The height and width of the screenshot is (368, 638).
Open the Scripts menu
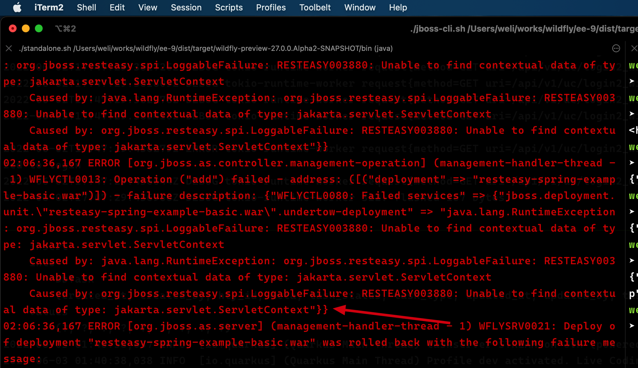[229, 7]
